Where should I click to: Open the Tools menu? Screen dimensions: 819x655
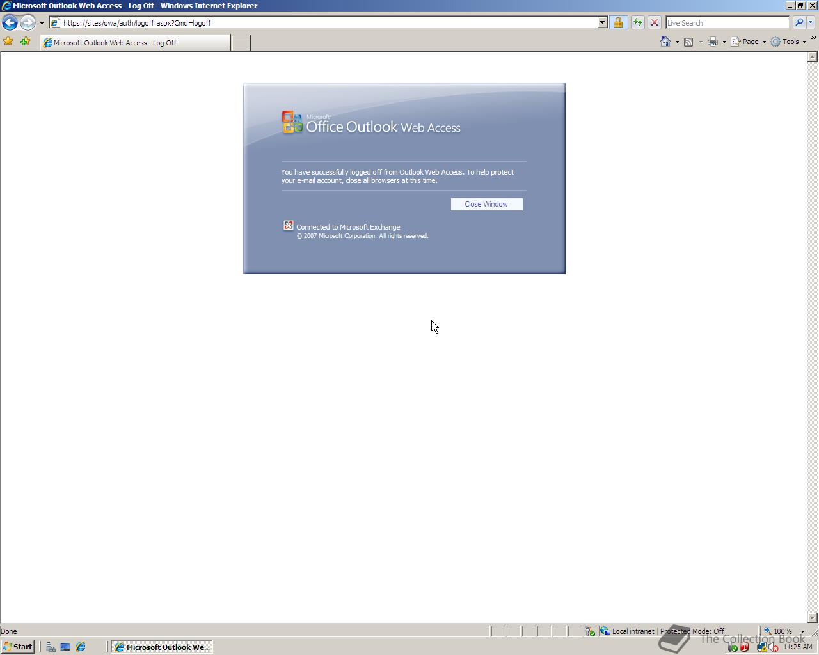pyautogui.click(x=788, y=42)
